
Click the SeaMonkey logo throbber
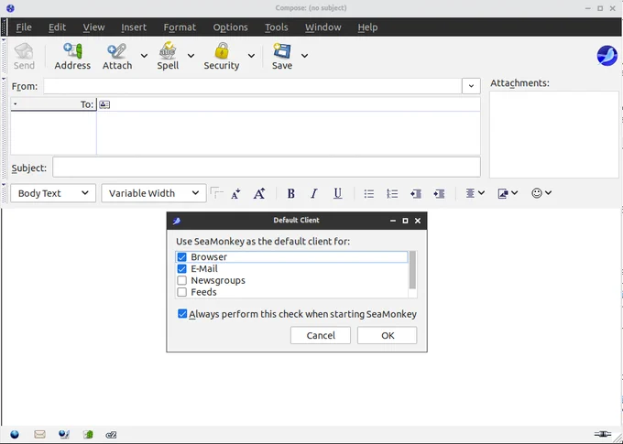607,55
